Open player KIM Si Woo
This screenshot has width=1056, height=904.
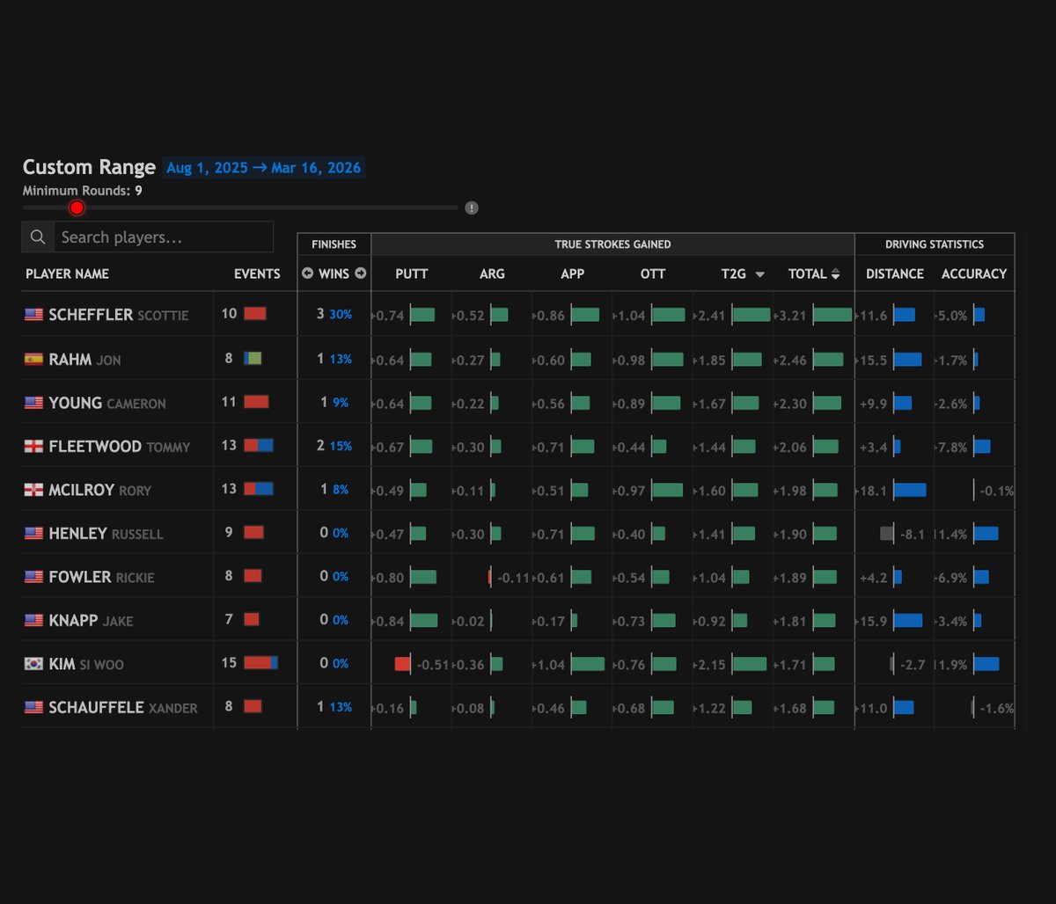(86, 664)
